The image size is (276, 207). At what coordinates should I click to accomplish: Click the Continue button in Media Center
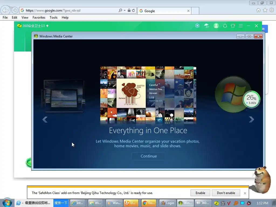pos(148,156)
